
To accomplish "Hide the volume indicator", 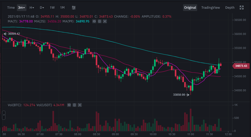I will click(x=70, y=105).
